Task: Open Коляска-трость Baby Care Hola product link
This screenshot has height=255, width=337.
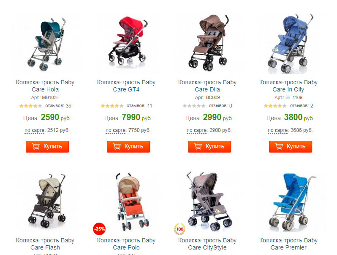Action: pos(45,86)
